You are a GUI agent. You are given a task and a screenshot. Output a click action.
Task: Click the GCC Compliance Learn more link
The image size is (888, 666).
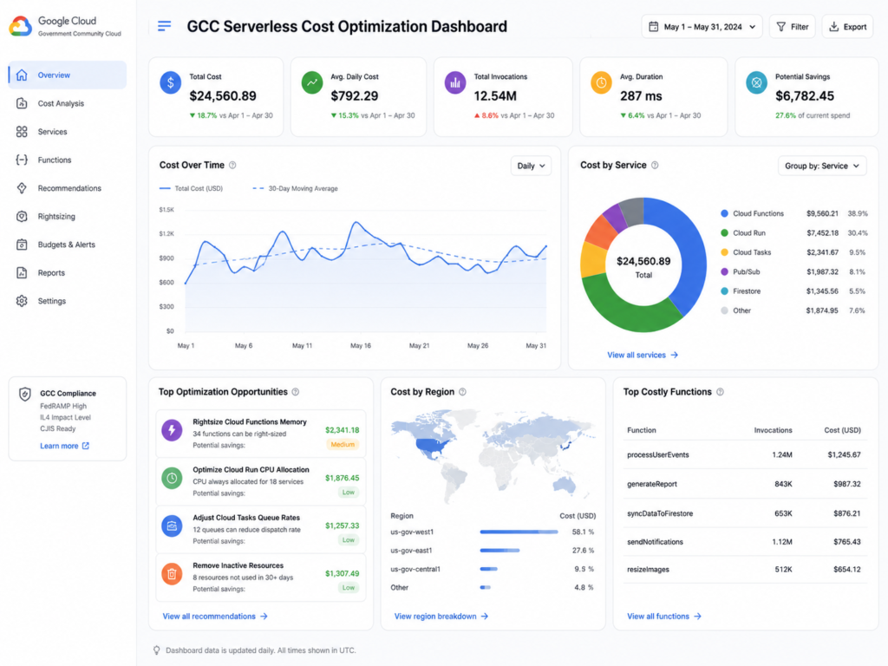64,446
